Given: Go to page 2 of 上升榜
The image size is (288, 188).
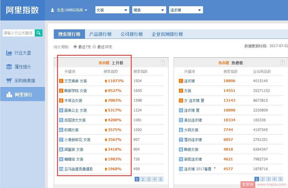Looking at the screenshot, I should pos(143,179).
